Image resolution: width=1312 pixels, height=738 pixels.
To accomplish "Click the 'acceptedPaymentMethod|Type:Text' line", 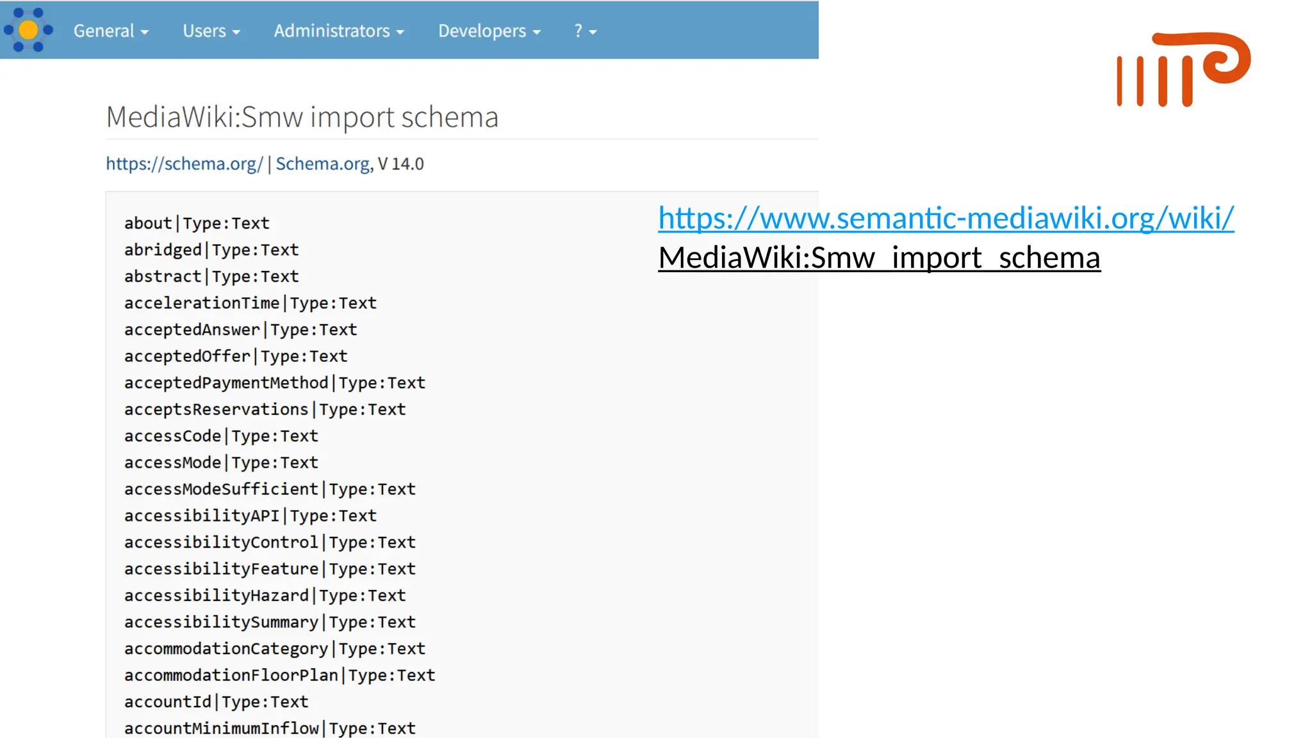I will click(x=275, y=382).
